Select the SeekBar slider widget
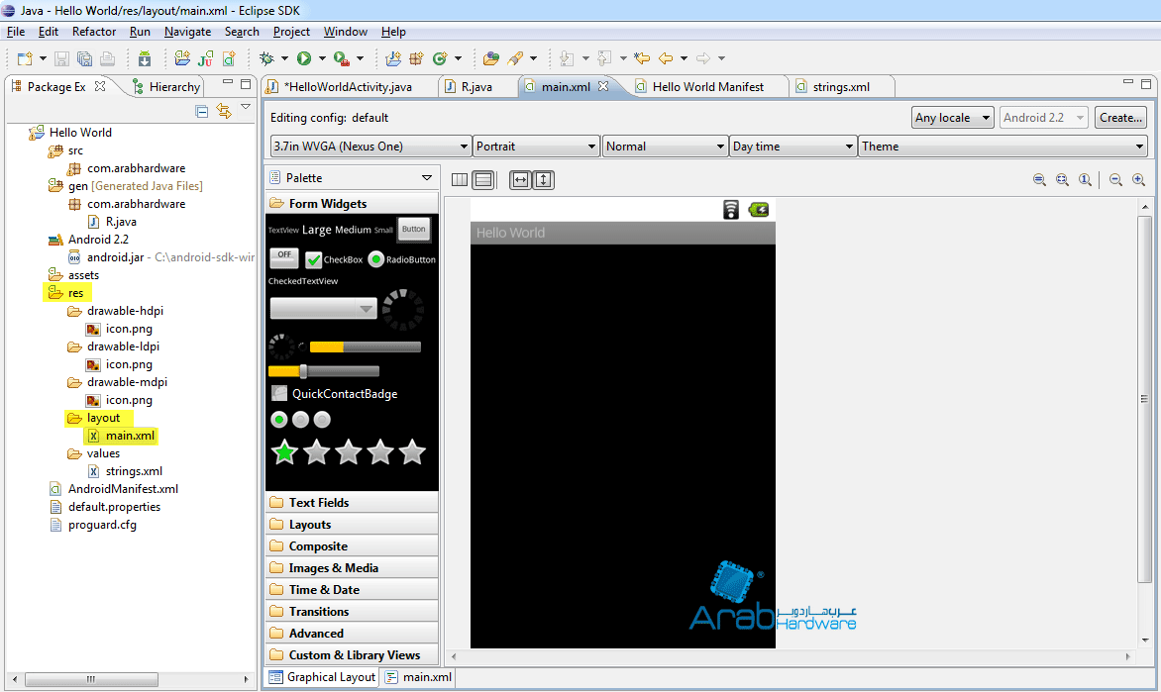 click(324, 371)
